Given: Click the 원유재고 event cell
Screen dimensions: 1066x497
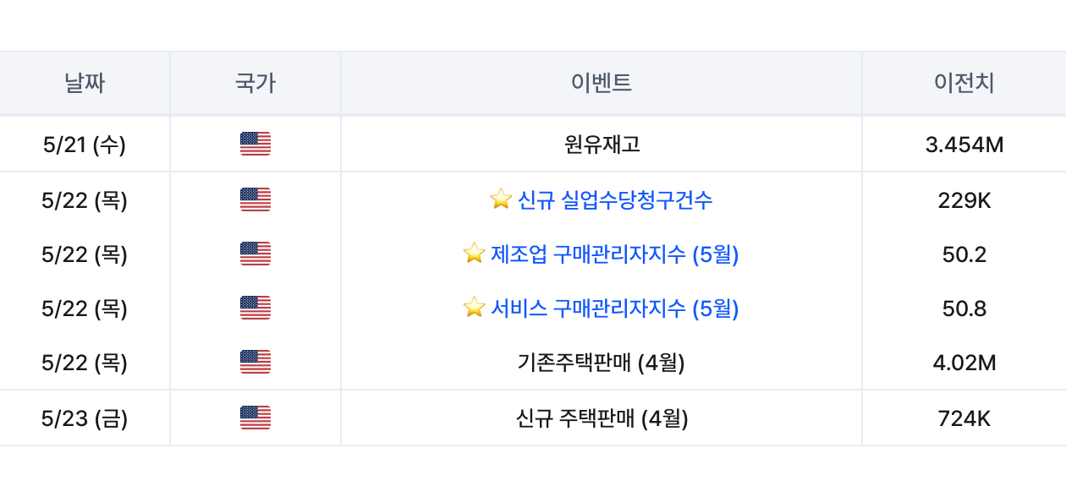Looking at the screenshot, I should pyautogui.click(x=602, y=145).
